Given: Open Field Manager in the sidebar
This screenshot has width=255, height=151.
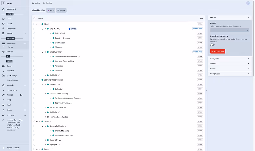Looking at the screenshot, I should click(12, 80).
